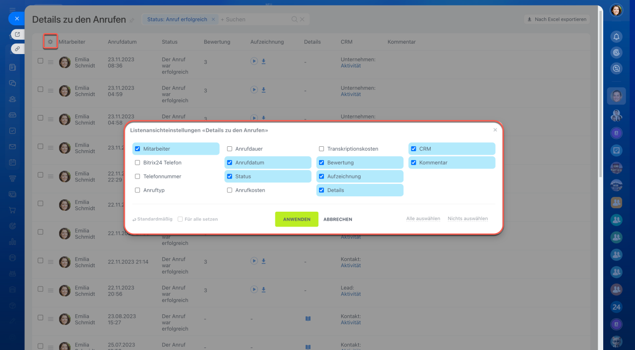Click the 'Nichts auswählen' link

(x=467, y=219)
